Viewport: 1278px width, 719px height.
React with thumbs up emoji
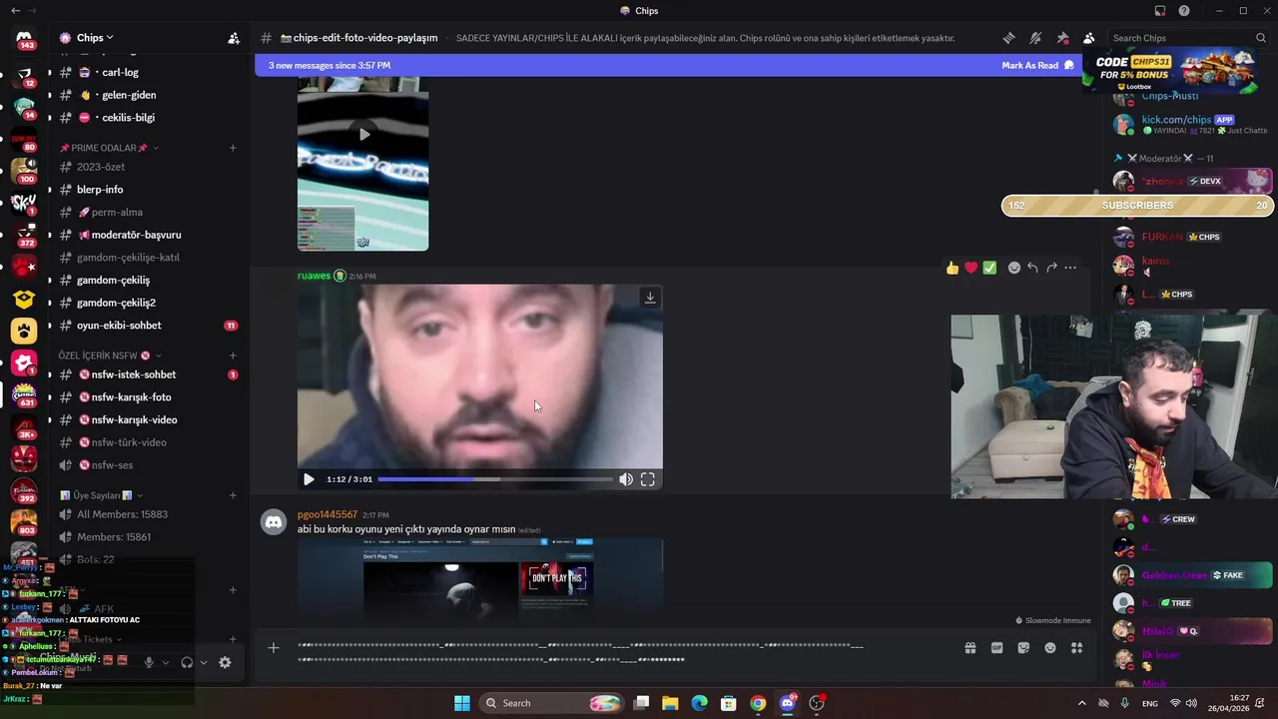pos(953,268)
